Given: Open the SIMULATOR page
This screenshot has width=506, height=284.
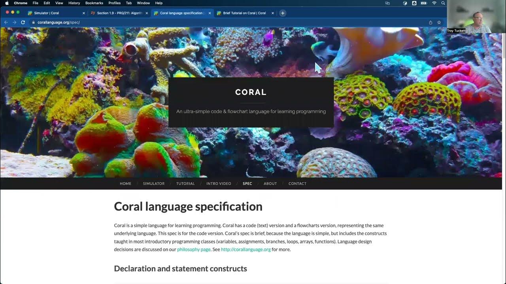Looking at the screenshot, I should 154,183.
